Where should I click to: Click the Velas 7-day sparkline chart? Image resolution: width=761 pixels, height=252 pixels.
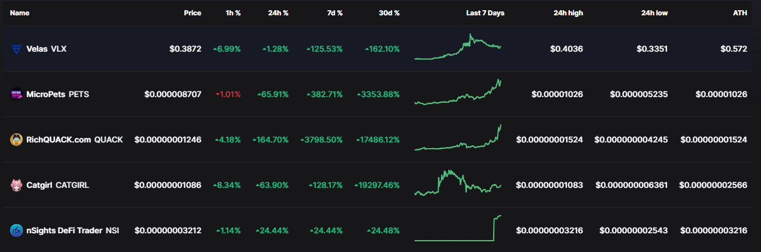(458, 47)
